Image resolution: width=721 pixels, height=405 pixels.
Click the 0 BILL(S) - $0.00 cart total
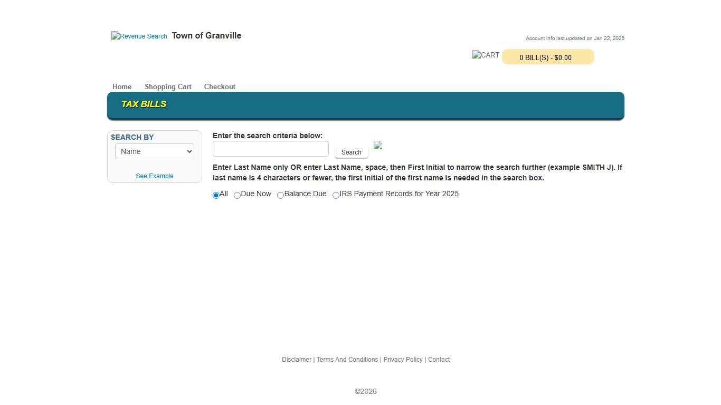coord(547,57)
